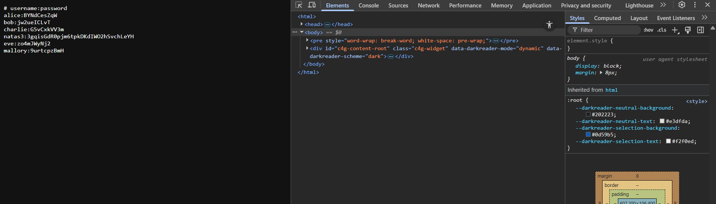Click the paintbrush rendering emulations icon
Screen dimensions: 716x204
(688, 30)
